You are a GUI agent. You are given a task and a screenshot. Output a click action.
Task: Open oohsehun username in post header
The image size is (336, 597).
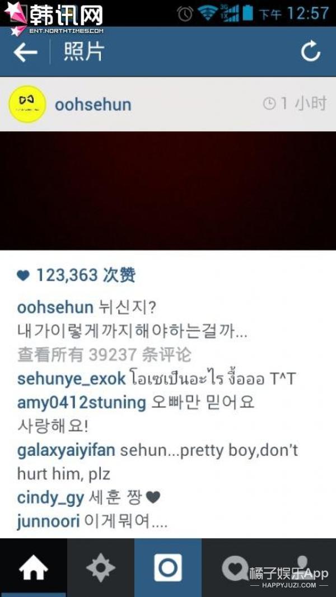[x=93, y=104]
